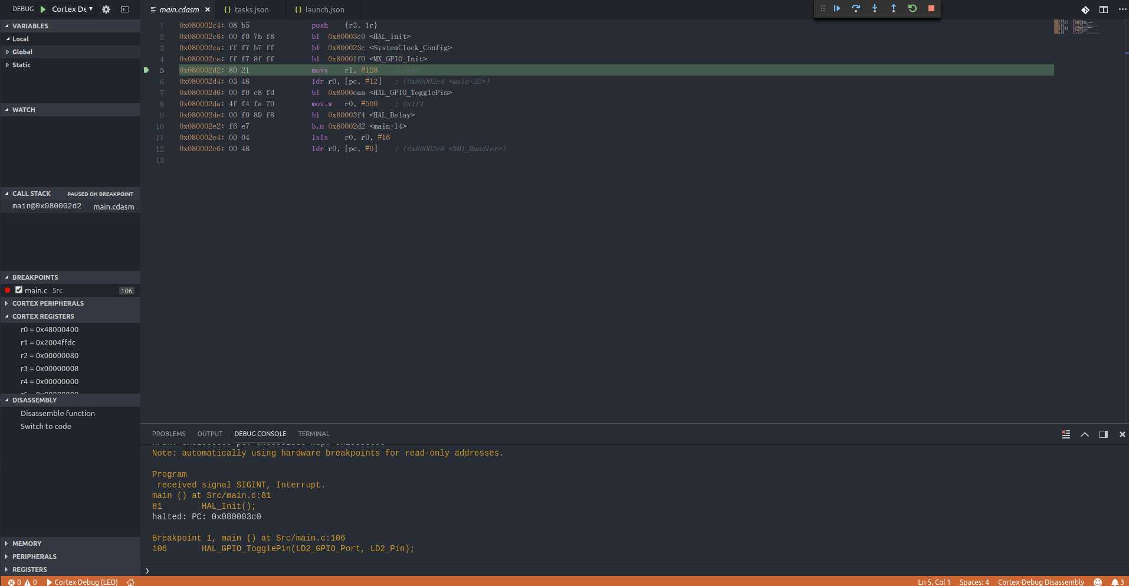Stop debugging with the red square
The height and width of the screenshot is (586, 1129).
point(930,8)
